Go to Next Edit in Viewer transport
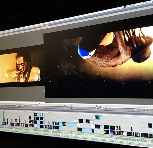 point(22,105)
